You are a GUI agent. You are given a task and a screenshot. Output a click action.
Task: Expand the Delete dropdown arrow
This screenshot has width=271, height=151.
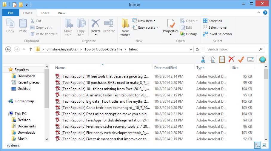point(96,35)
